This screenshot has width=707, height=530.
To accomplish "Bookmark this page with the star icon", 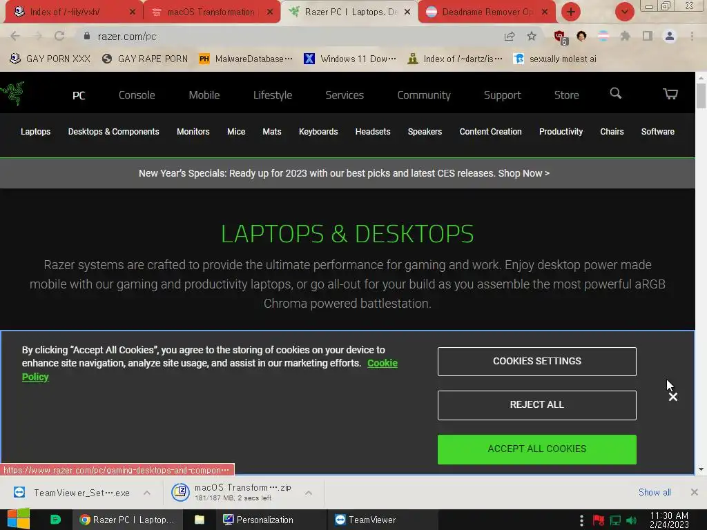I will [x=532, y=36].
